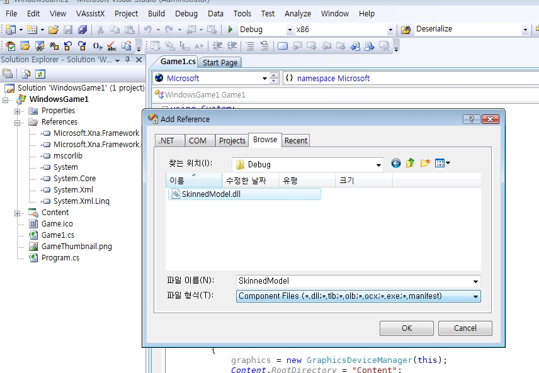The height and width of the screenshot is (373, 539).
Task: Click Up One Level folder icon in dialog
Action: click(x=410, y=163)
